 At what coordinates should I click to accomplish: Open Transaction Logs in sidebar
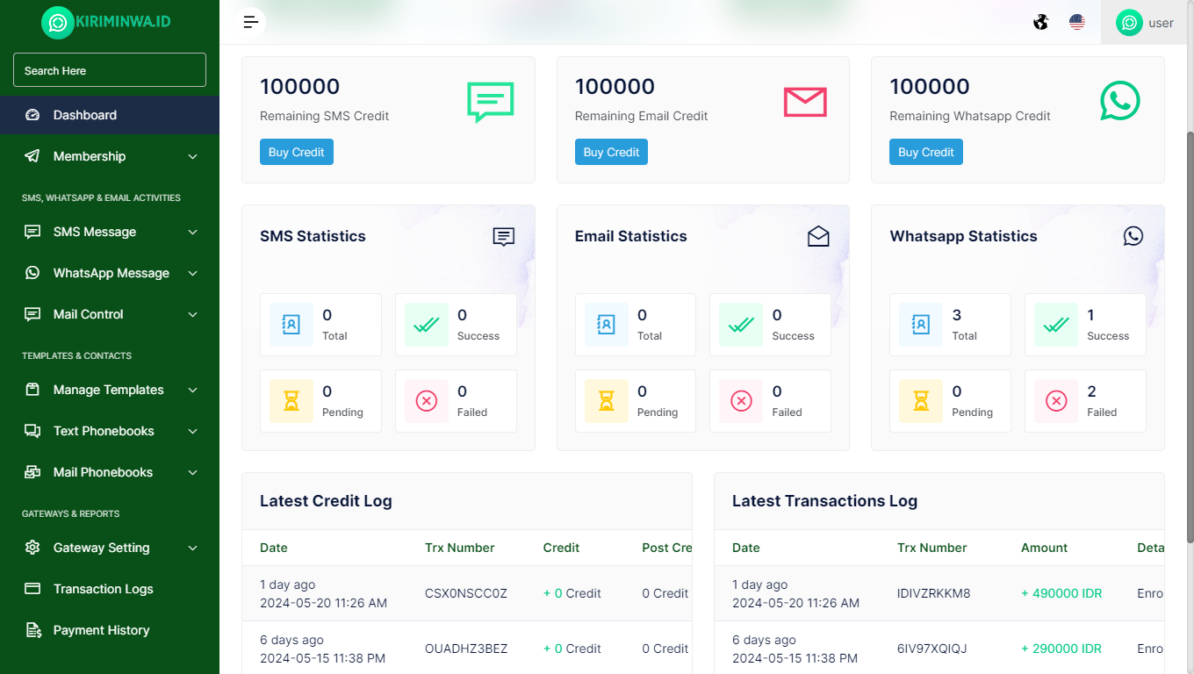110,589
